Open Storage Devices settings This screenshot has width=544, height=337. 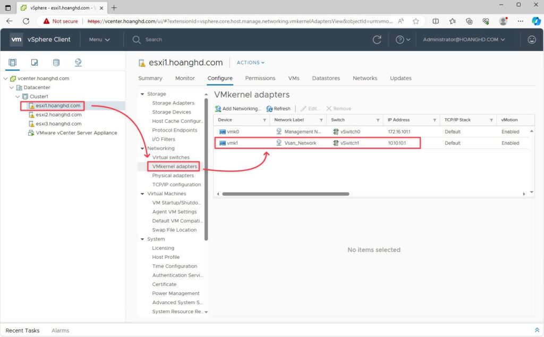click(172, 112)
